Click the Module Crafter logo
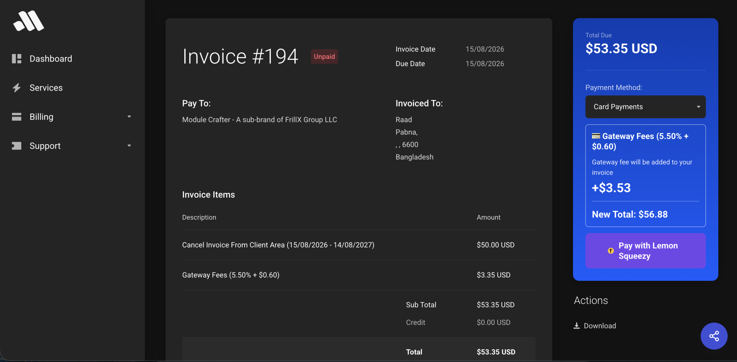 [x=29, y=21]
